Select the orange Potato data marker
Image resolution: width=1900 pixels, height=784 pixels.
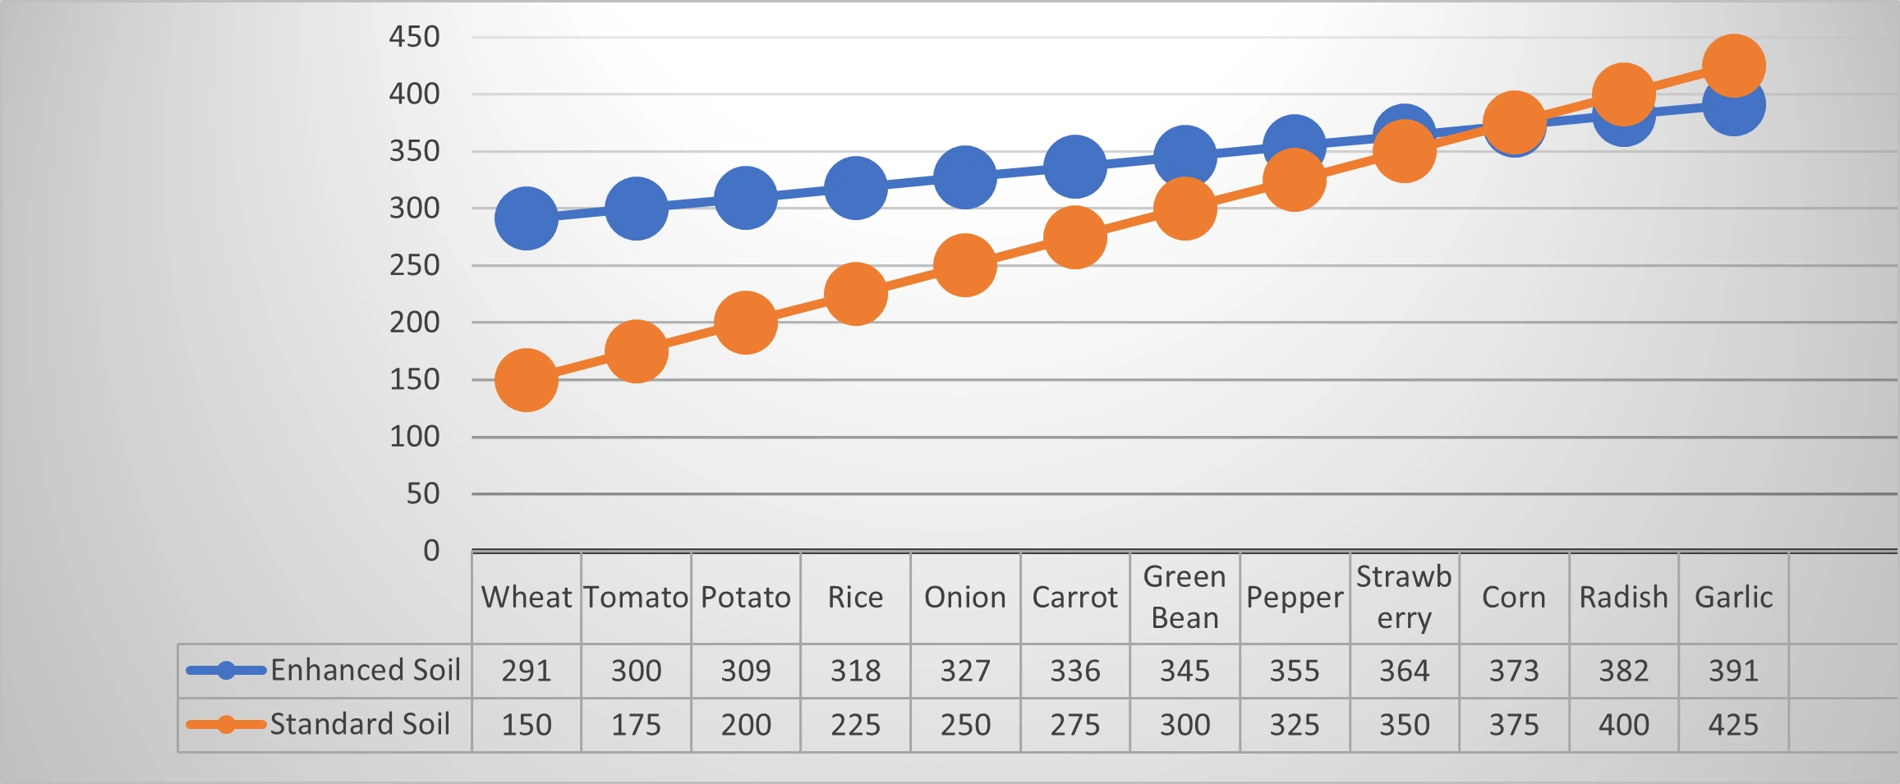coord(746,323)
